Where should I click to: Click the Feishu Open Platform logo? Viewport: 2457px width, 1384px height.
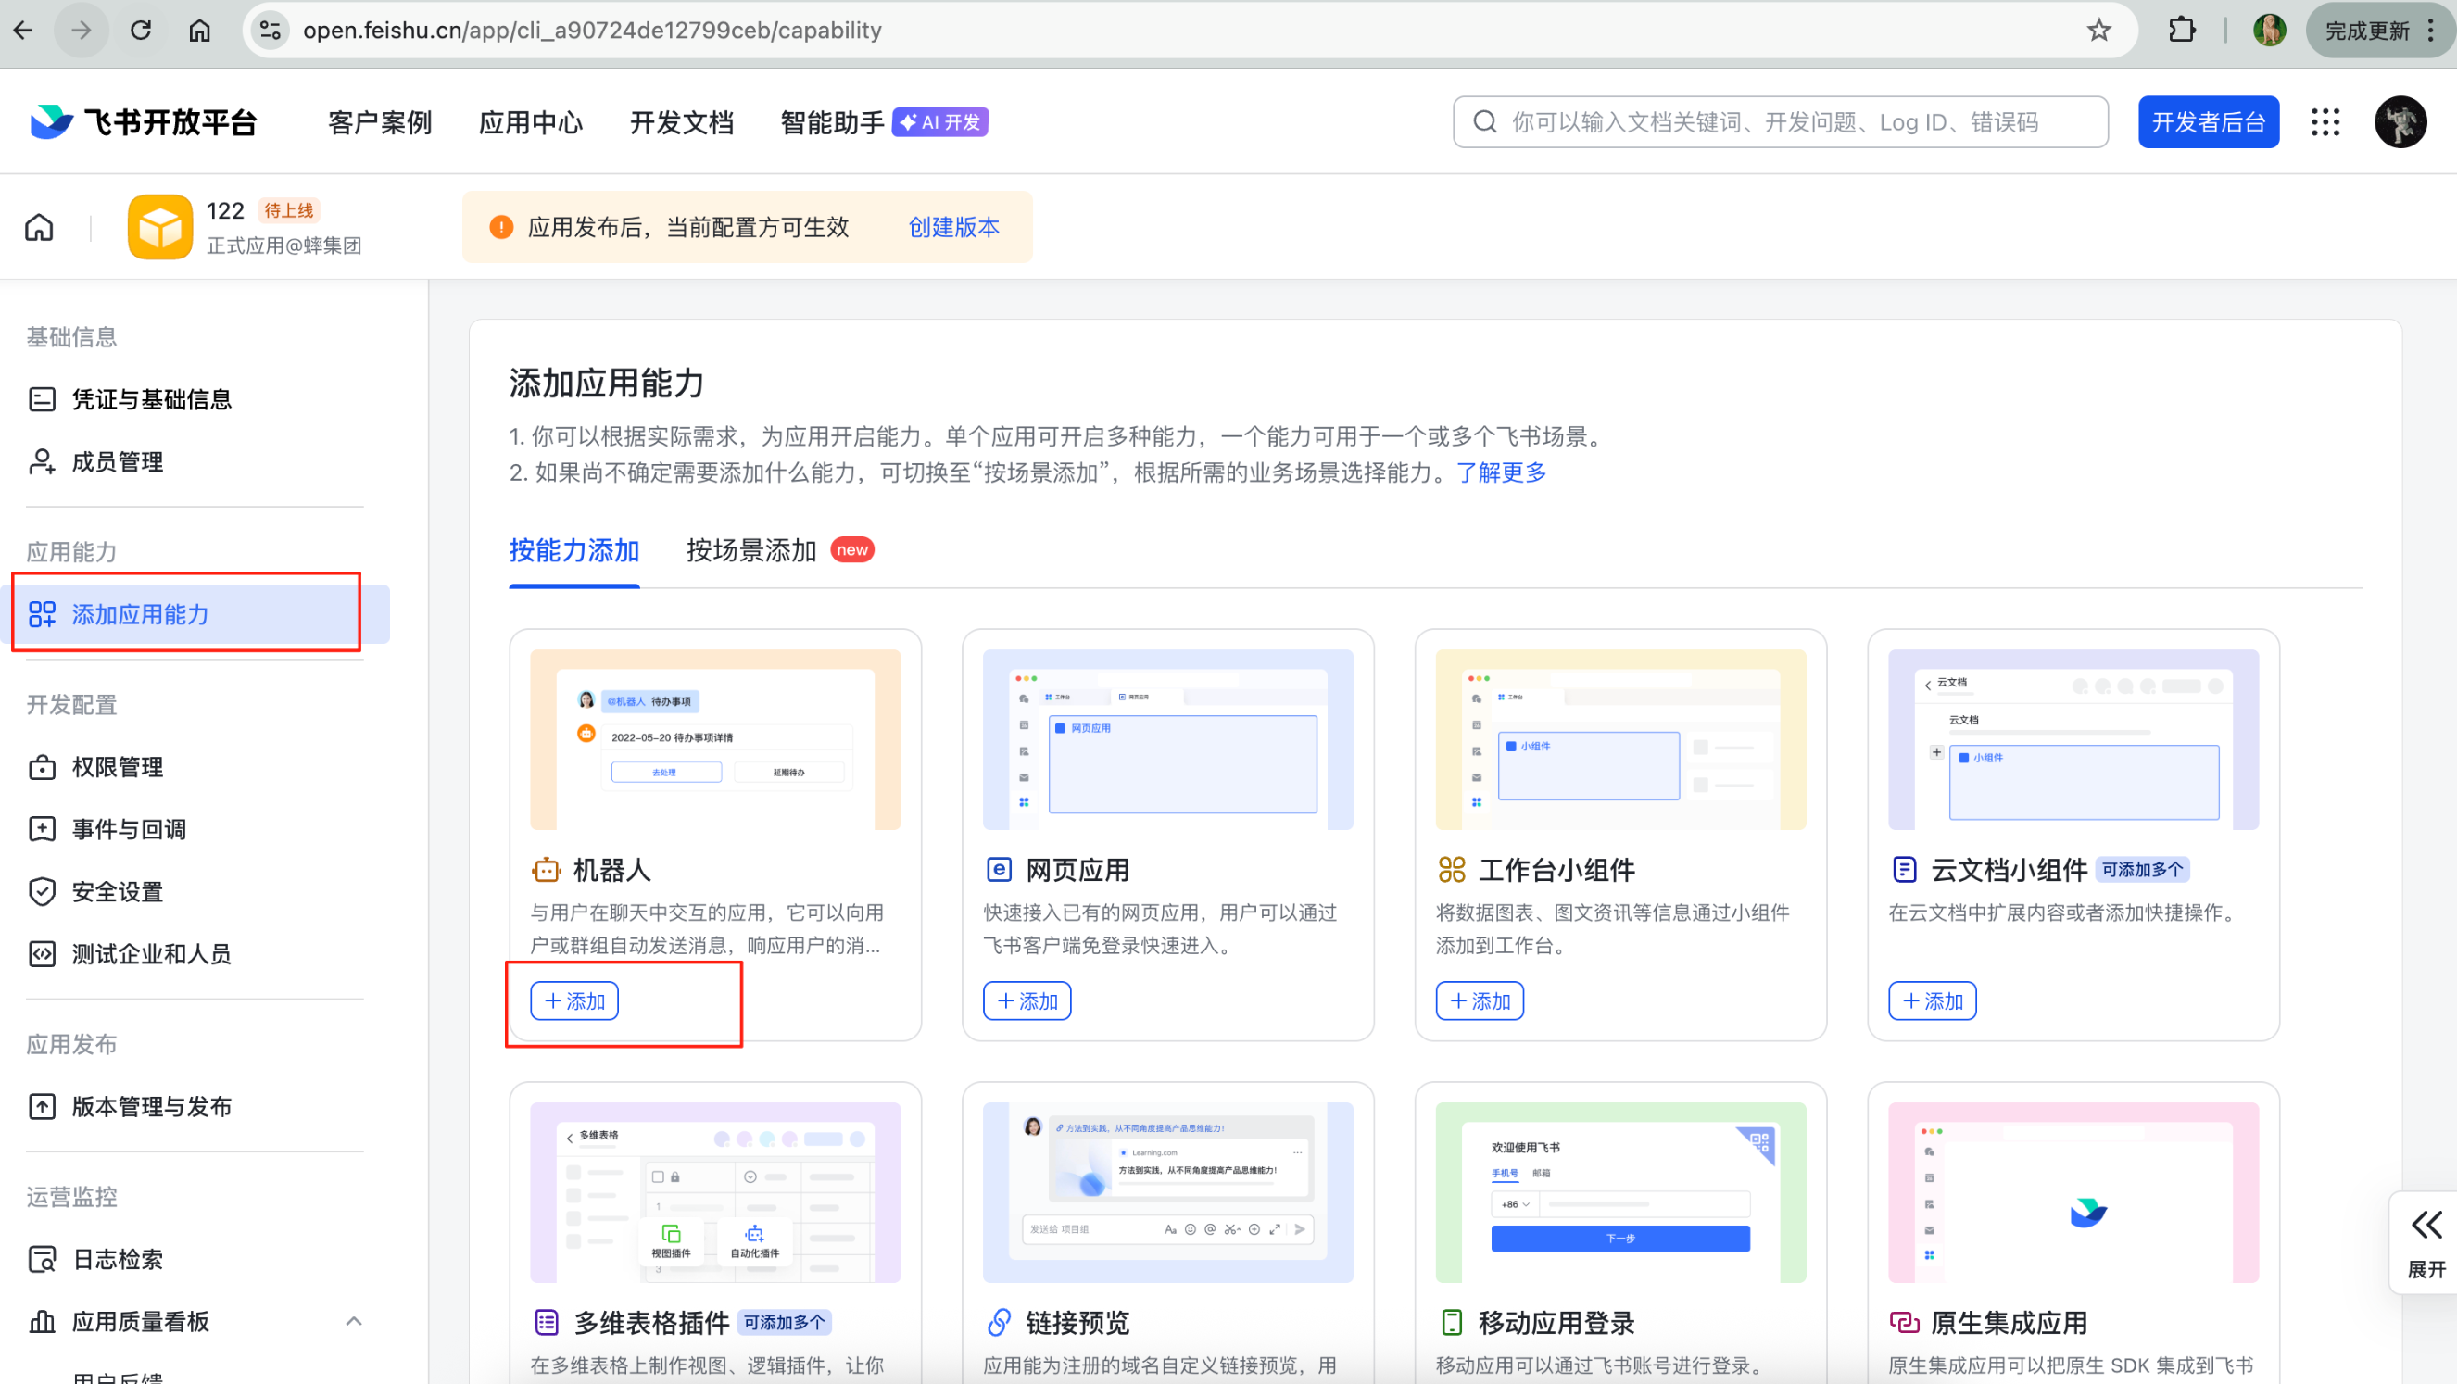pos(143,122)
